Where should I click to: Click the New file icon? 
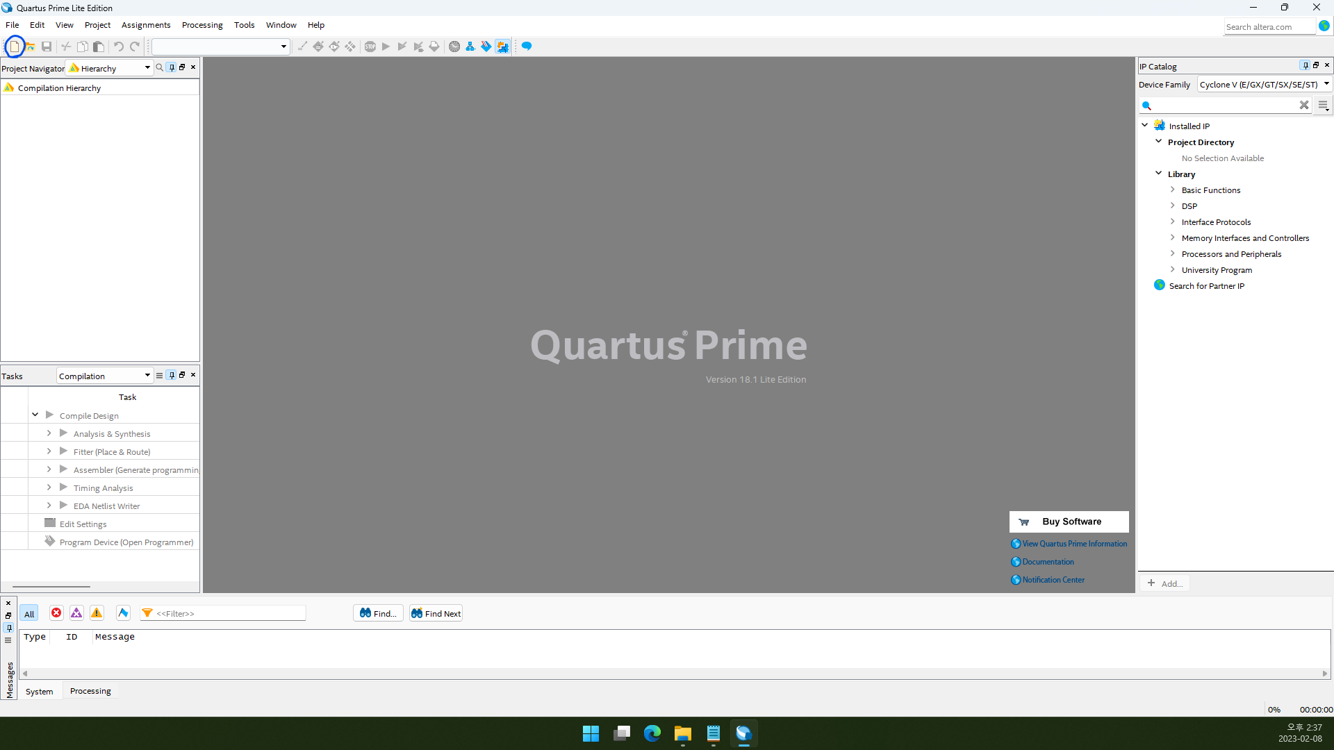(x=15, y=47)
